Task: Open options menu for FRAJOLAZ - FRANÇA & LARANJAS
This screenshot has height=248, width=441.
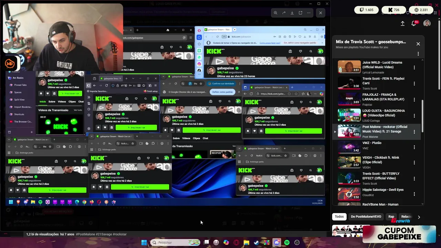Action: [414, 100]
